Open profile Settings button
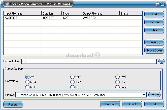Viewport: 167px width, 110px height. point(154,95)
